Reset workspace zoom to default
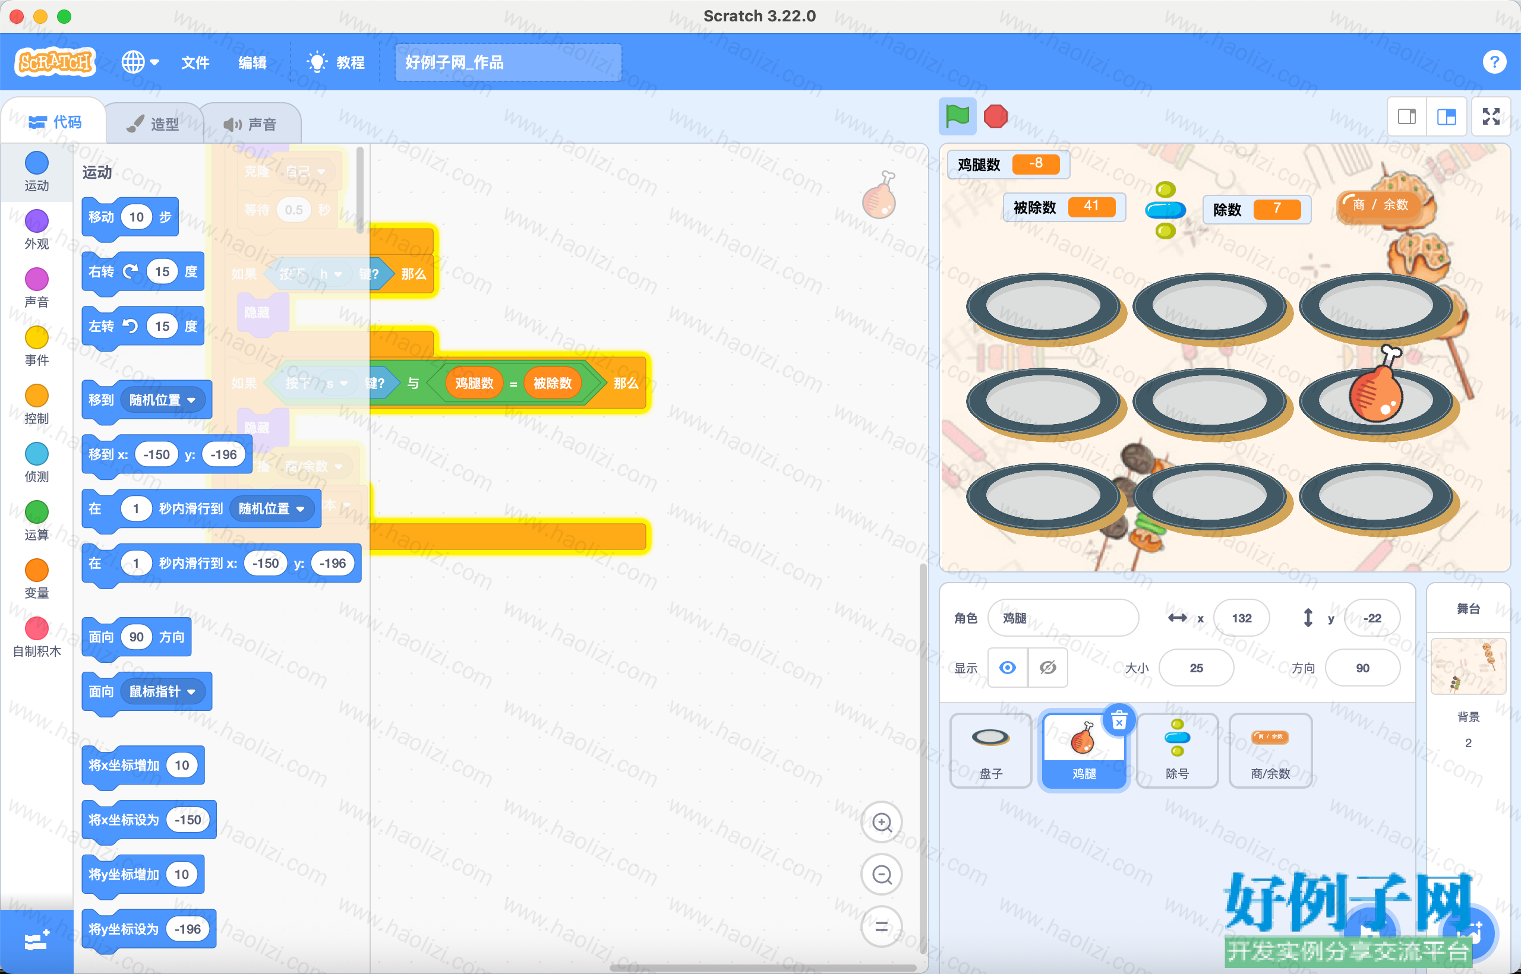The image size is (1521, 974). (881, 927)
